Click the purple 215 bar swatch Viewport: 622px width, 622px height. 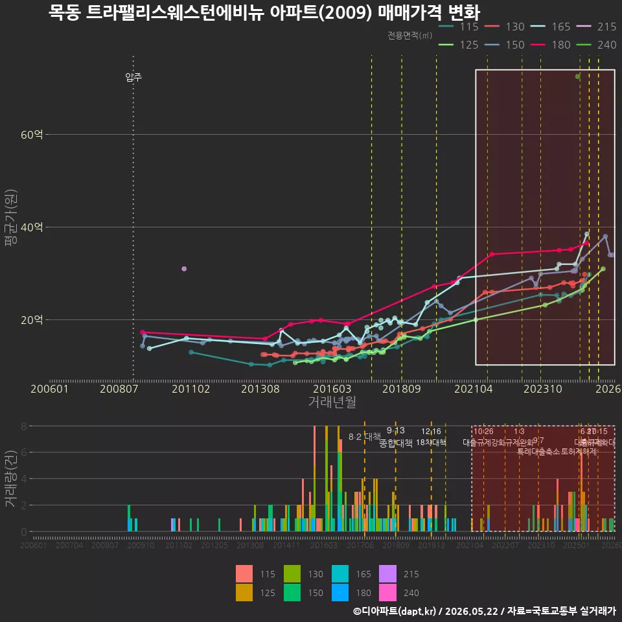pos(387,573)
